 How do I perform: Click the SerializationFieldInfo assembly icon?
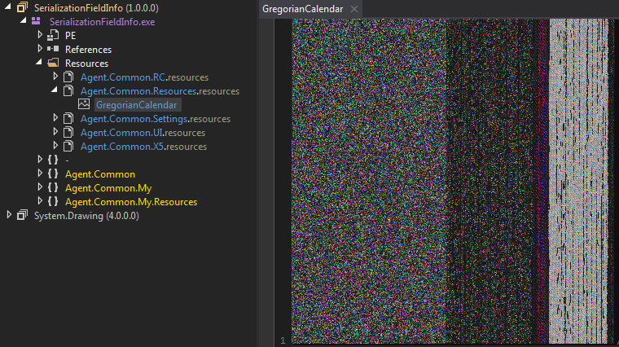point(22,7)
